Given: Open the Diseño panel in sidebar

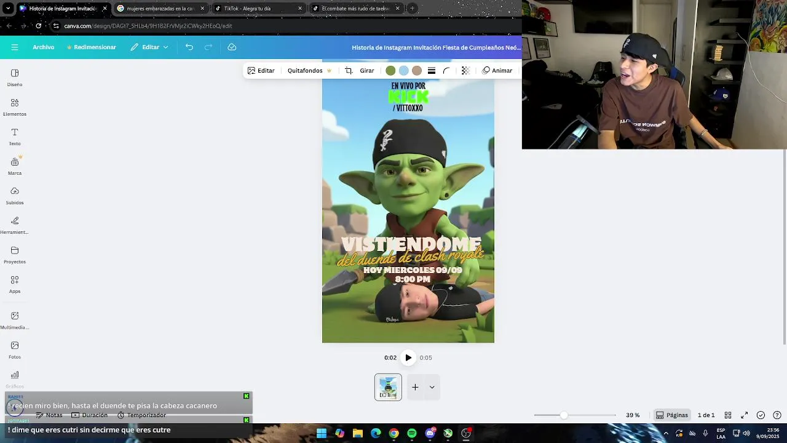Looking at the screenshot, I should [x=15, y=78].
